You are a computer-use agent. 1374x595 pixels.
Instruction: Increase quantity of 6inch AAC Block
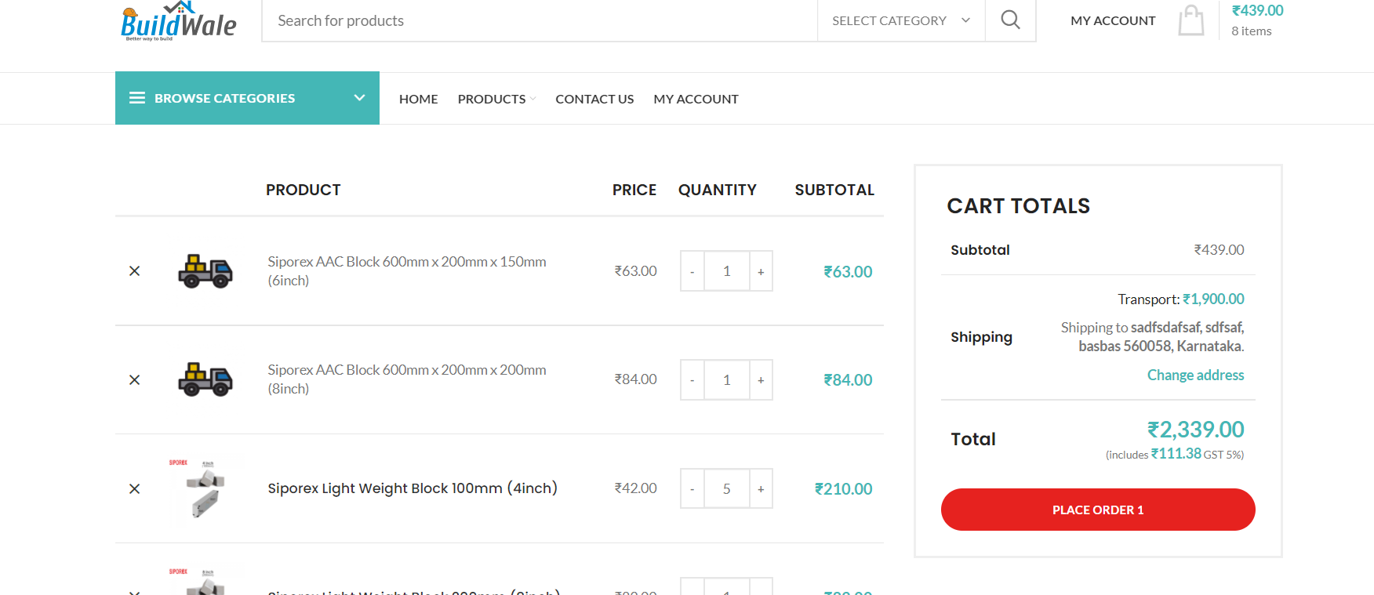(761, 271)
